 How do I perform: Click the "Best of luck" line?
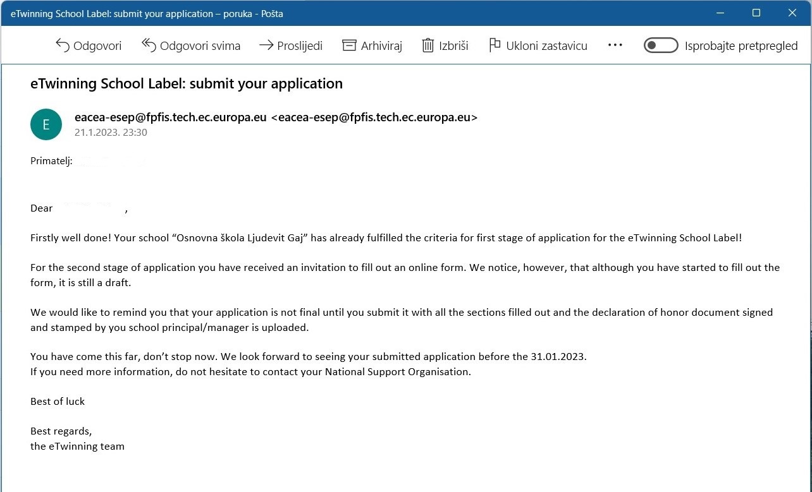click(58, 401)
